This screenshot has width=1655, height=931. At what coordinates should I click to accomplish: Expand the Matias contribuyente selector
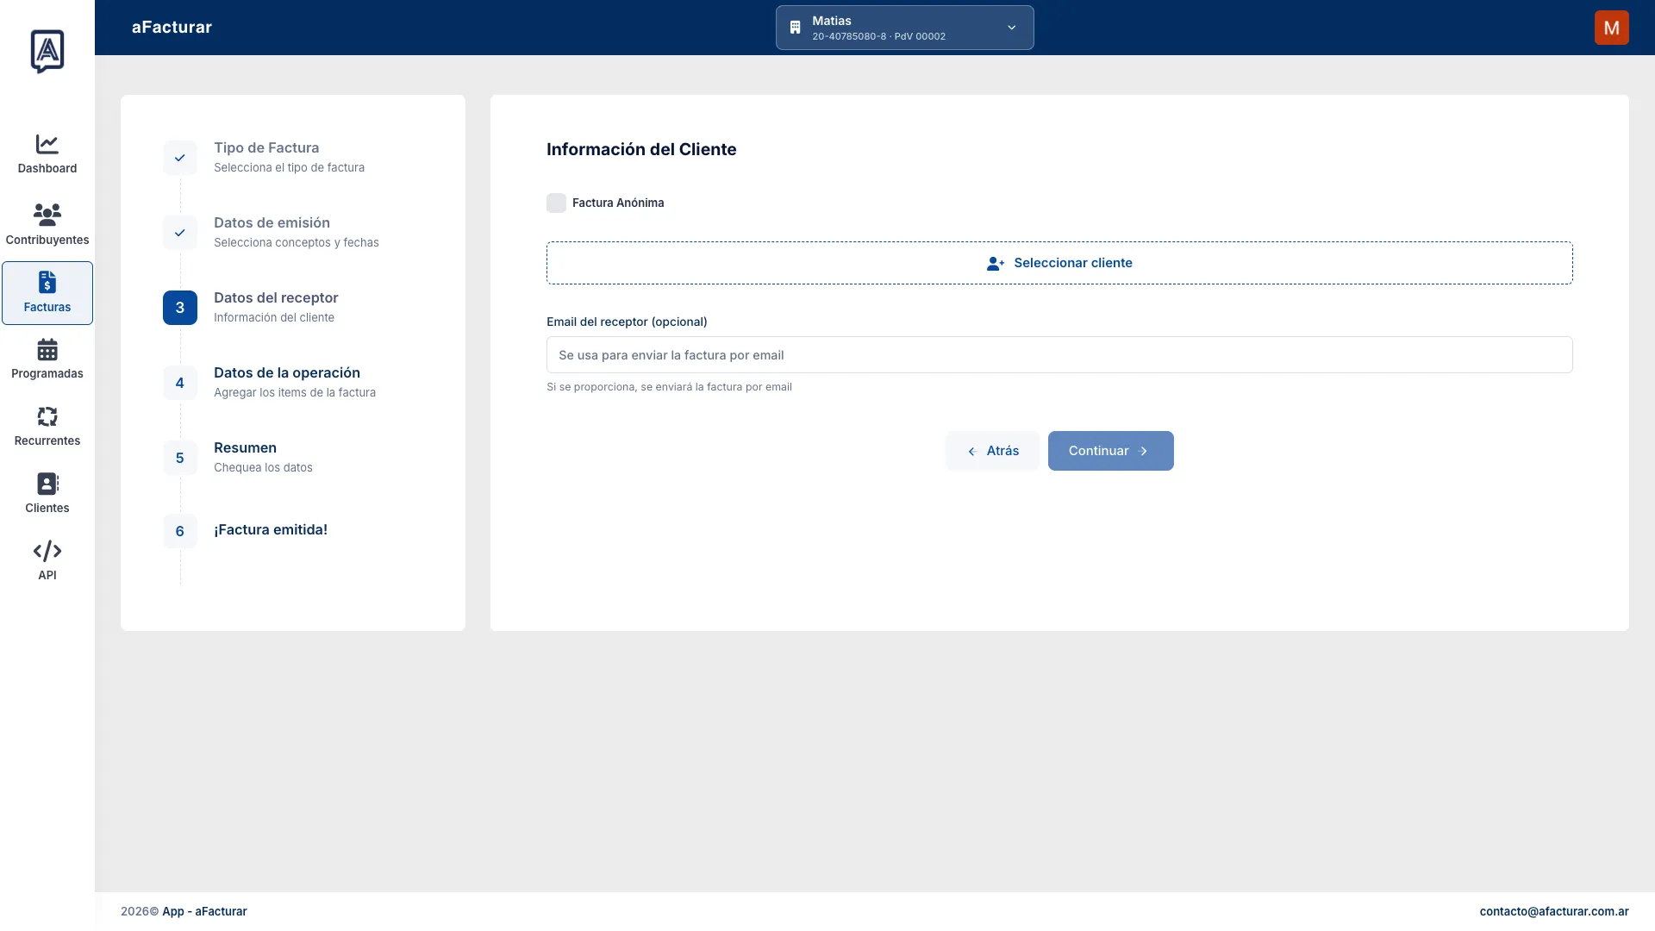coord(904,28)
